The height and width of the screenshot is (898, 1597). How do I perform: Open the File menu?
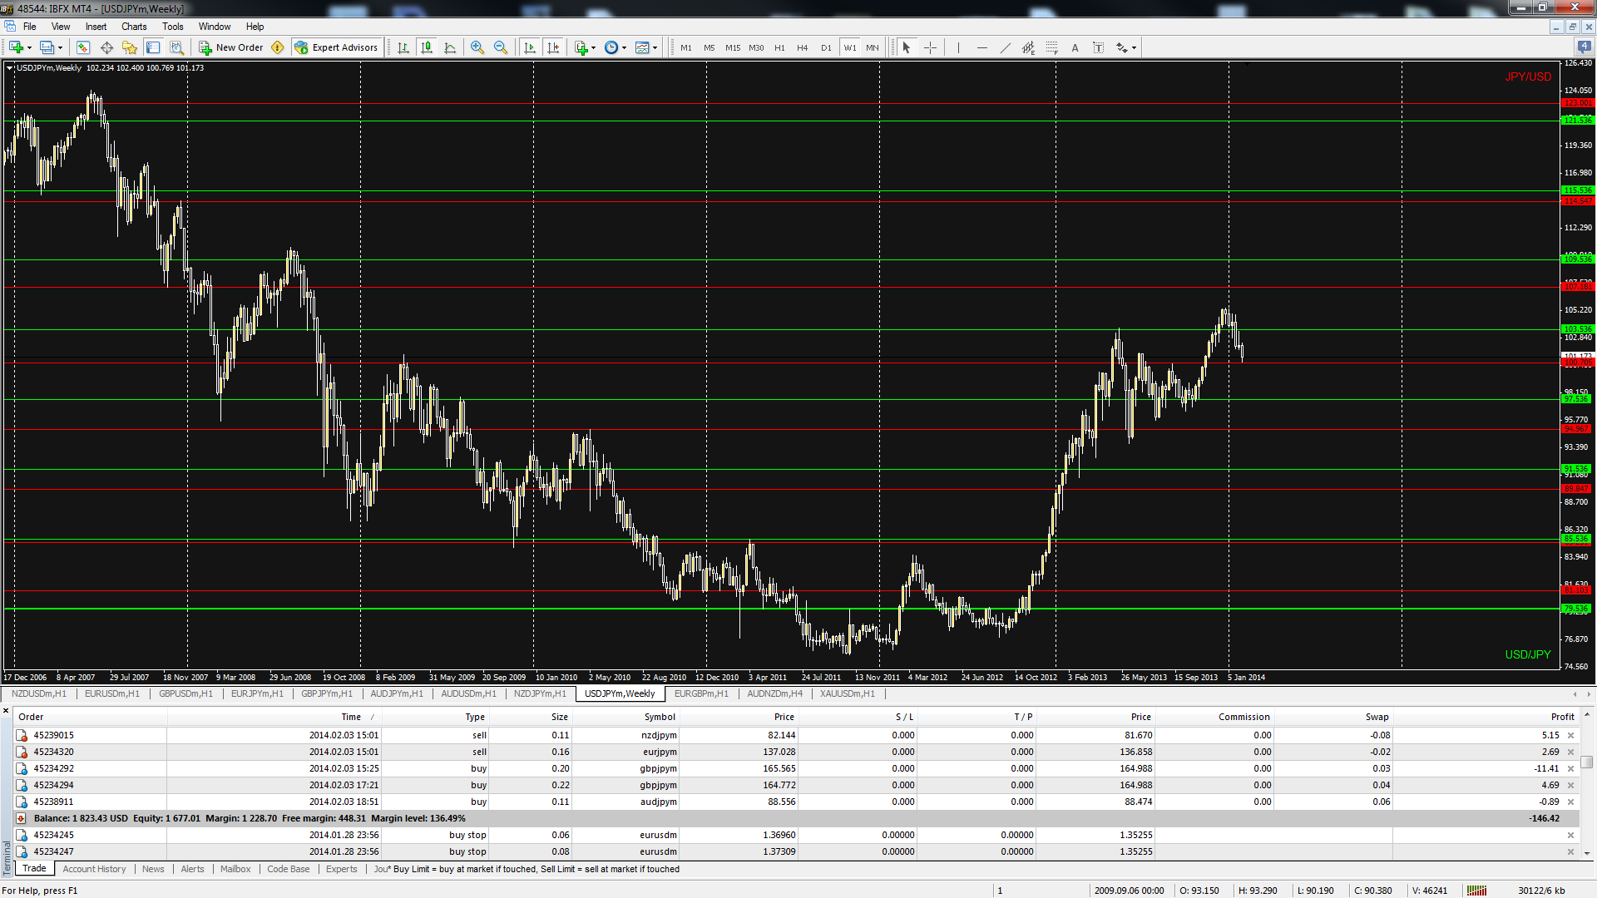click(30, 27)
